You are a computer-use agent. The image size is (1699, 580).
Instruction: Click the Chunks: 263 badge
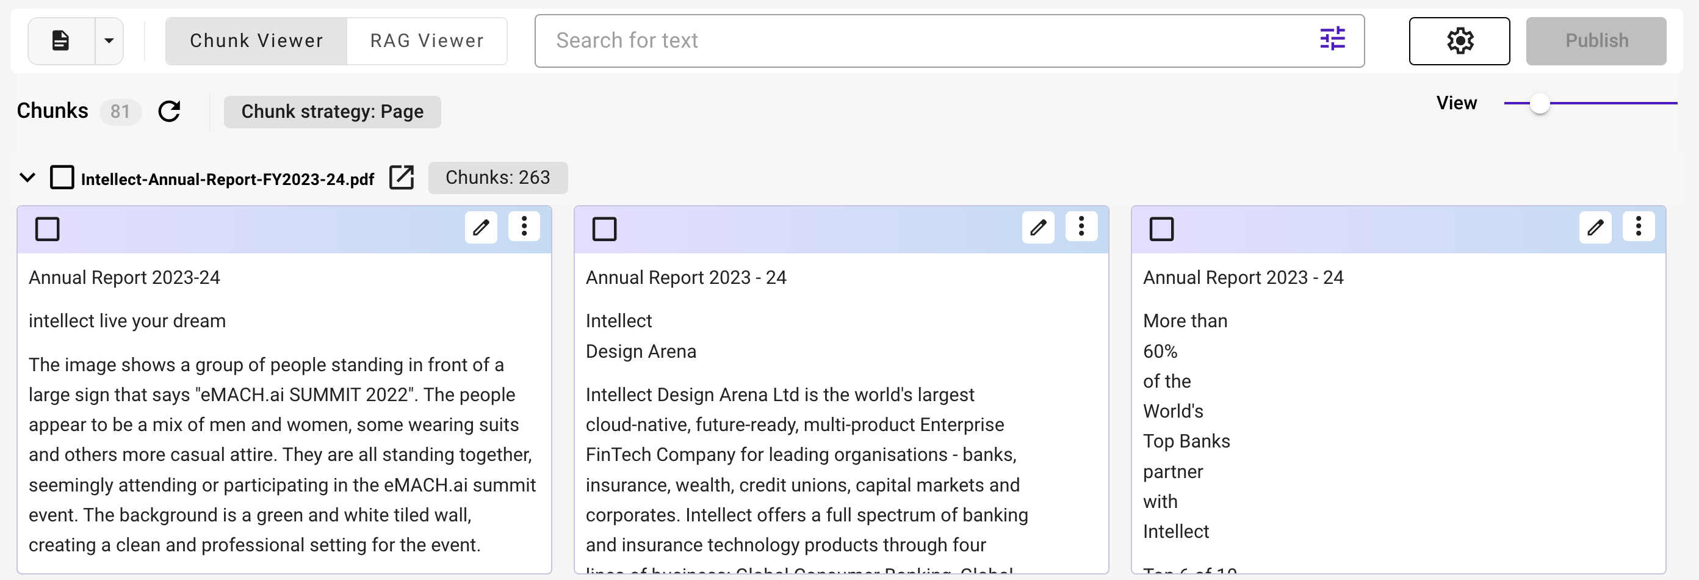pyautogui.click(x=498, y=178)
